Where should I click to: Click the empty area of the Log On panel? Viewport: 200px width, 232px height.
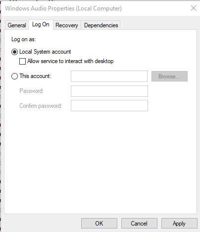(100, 162)
